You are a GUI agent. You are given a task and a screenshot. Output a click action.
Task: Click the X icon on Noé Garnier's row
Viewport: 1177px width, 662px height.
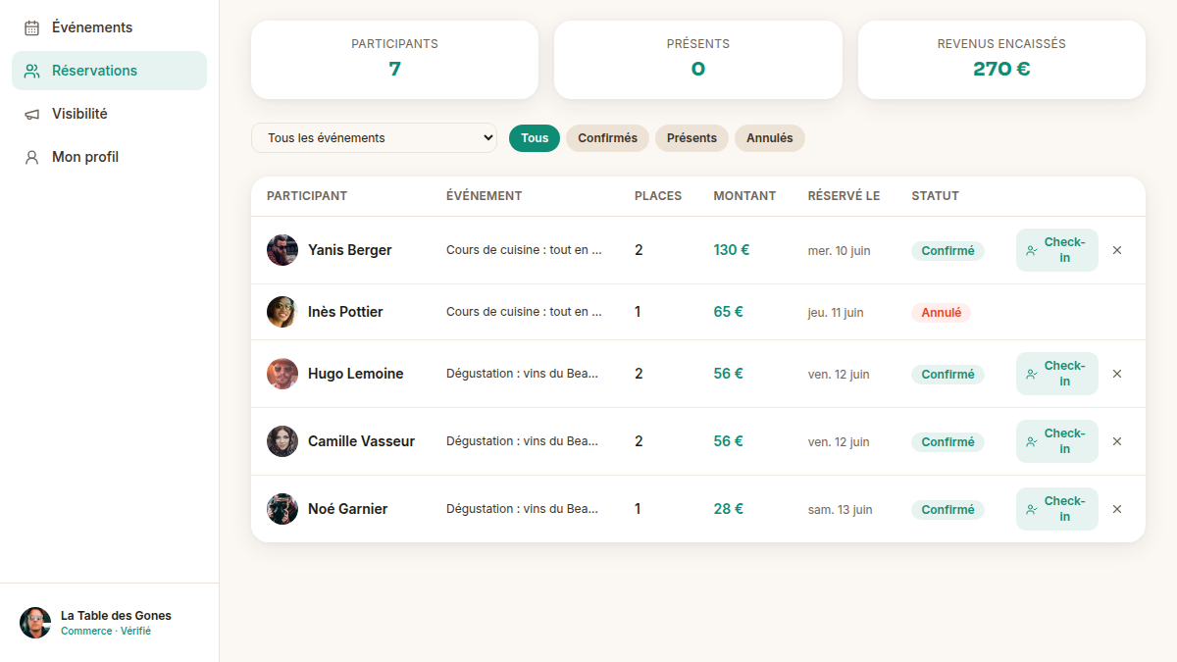click(x=1117, y=509)
